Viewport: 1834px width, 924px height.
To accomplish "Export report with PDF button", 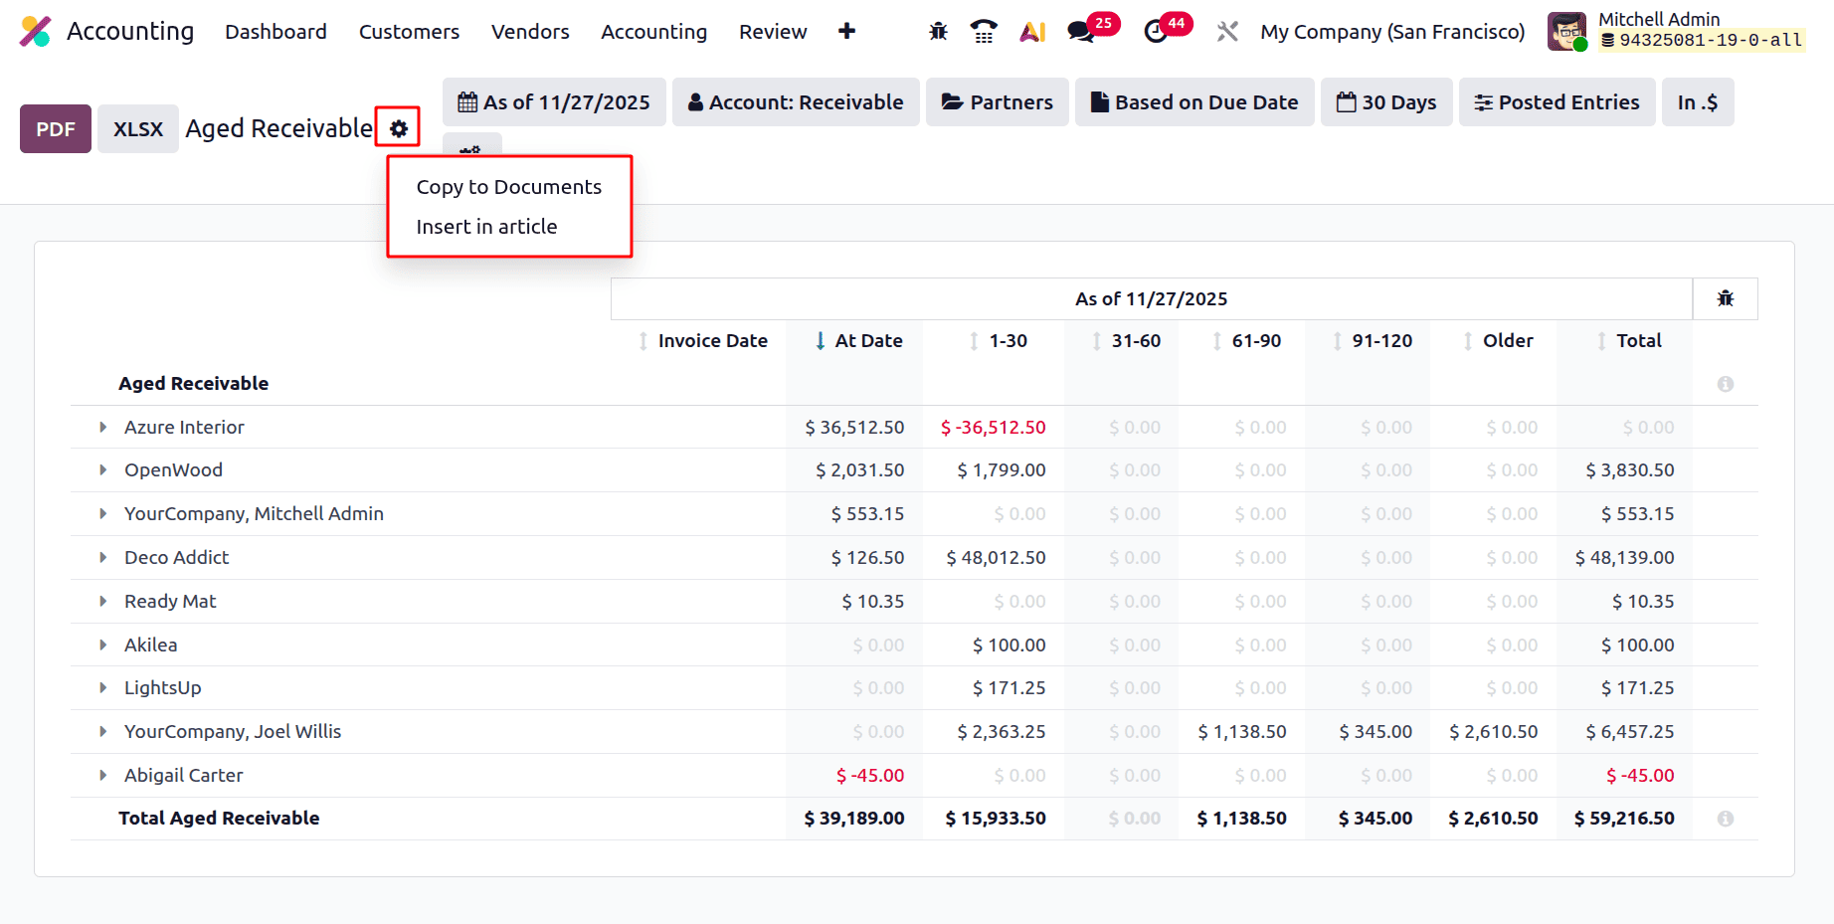I will coord(56,129).
